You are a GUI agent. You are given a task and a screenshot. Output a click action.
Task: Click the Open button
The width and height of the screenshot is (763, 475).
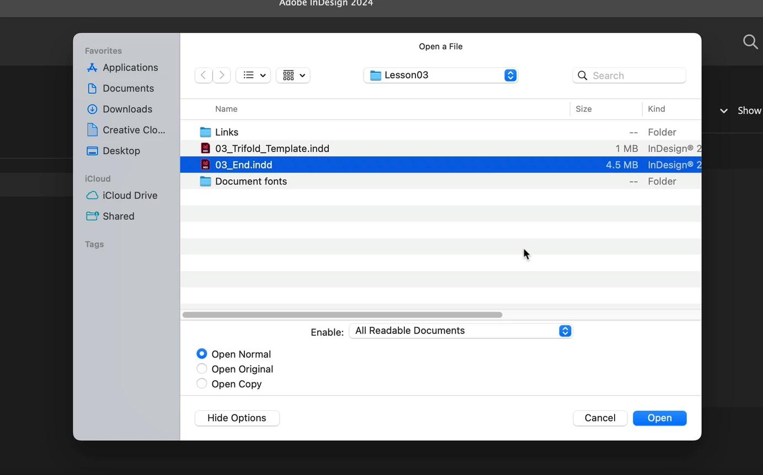pyautogui.click(x=659, y=418)
